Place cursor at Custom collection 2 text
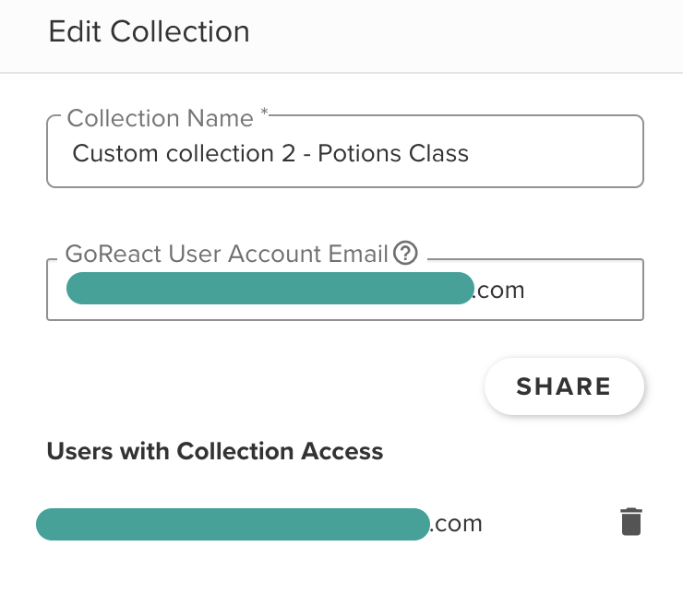The image size is (683, 606). [x=184, y=153]
